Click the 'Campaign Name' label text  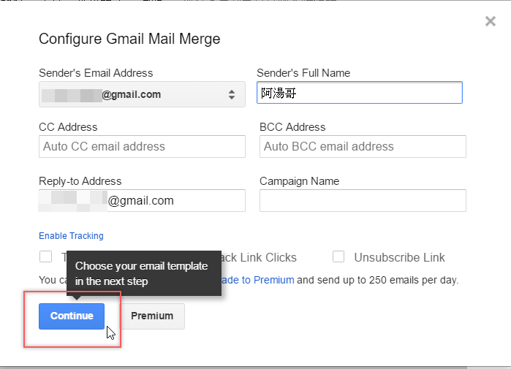pos(299,181)
